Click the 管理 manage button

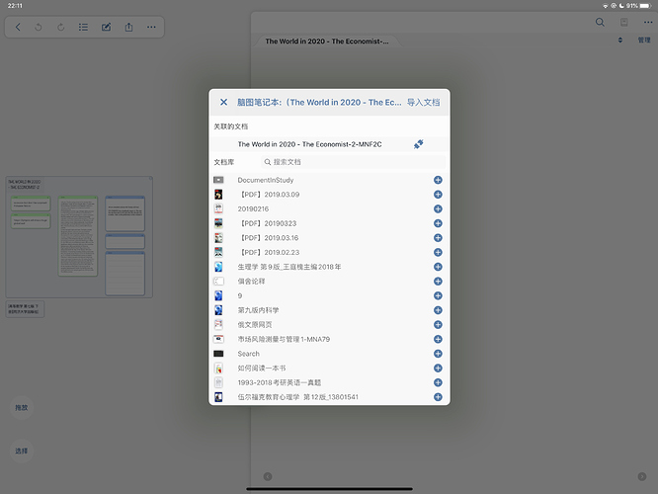[x=644, y=41]
